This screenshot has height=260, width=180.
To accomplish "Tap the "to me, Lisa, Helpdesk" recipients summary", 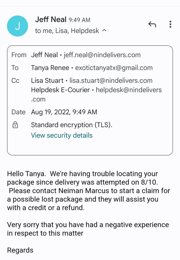I will tap(67, 31).
